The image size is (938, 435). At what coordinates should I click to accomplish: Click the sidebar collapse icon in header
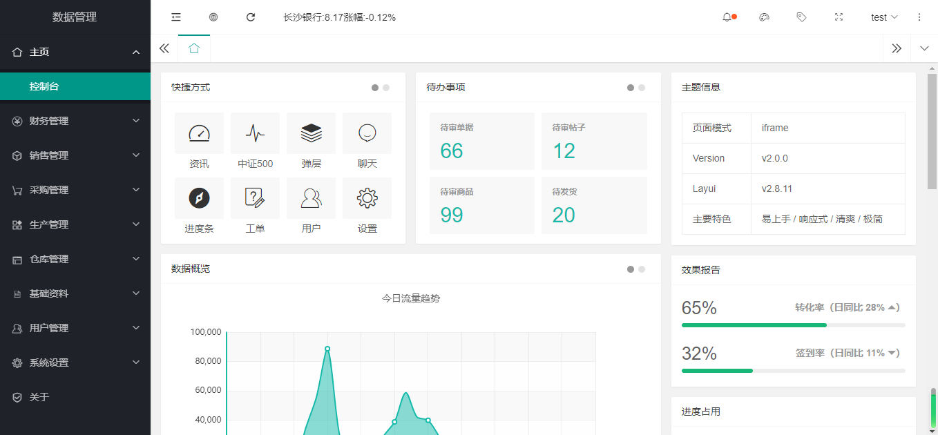tap(176, 17)
